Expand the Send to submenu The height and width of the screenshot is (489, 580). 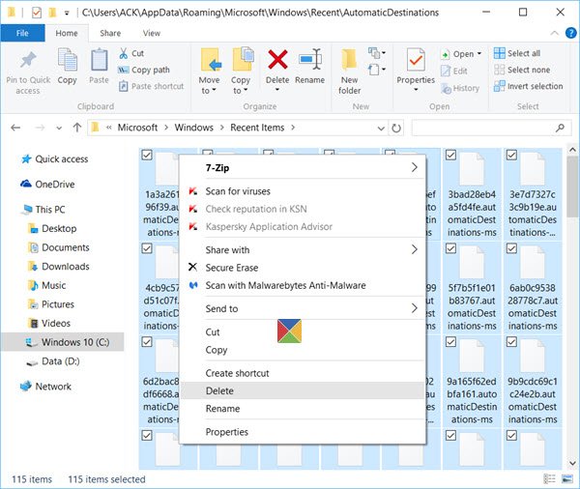[x=415, y=308]
